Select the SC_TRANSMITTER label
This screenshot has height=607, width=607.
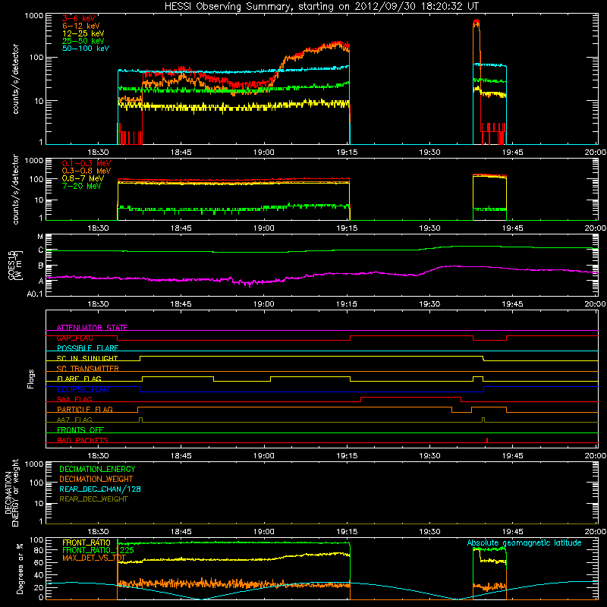pos(88,369)
